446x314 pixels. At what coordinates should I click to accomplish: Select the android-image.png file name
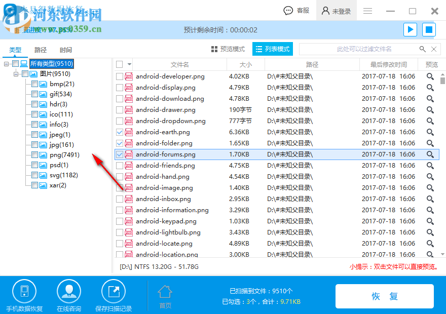pyautogui.click(x=164, y=188)
